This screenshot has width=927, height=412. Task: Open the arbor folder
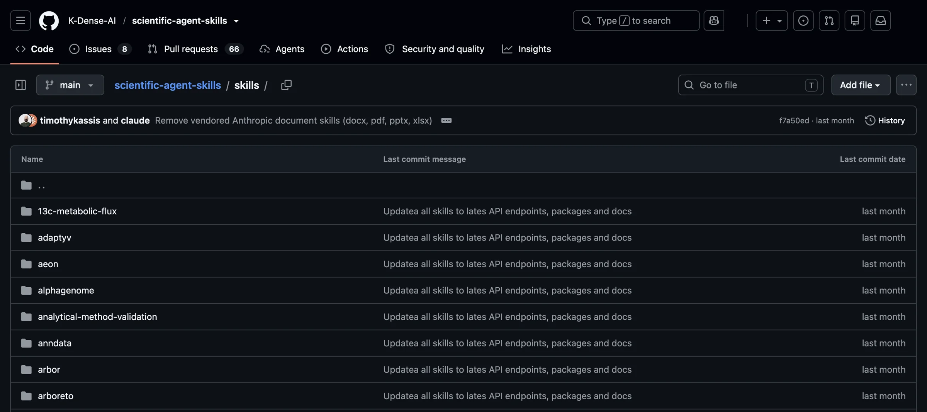coord(49,370)
